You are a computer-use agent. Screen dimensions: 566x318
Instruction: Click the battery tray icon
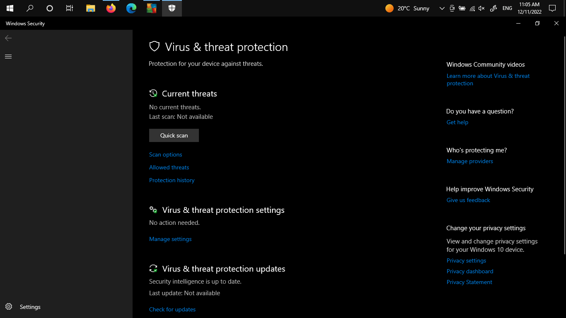point(462,8)
